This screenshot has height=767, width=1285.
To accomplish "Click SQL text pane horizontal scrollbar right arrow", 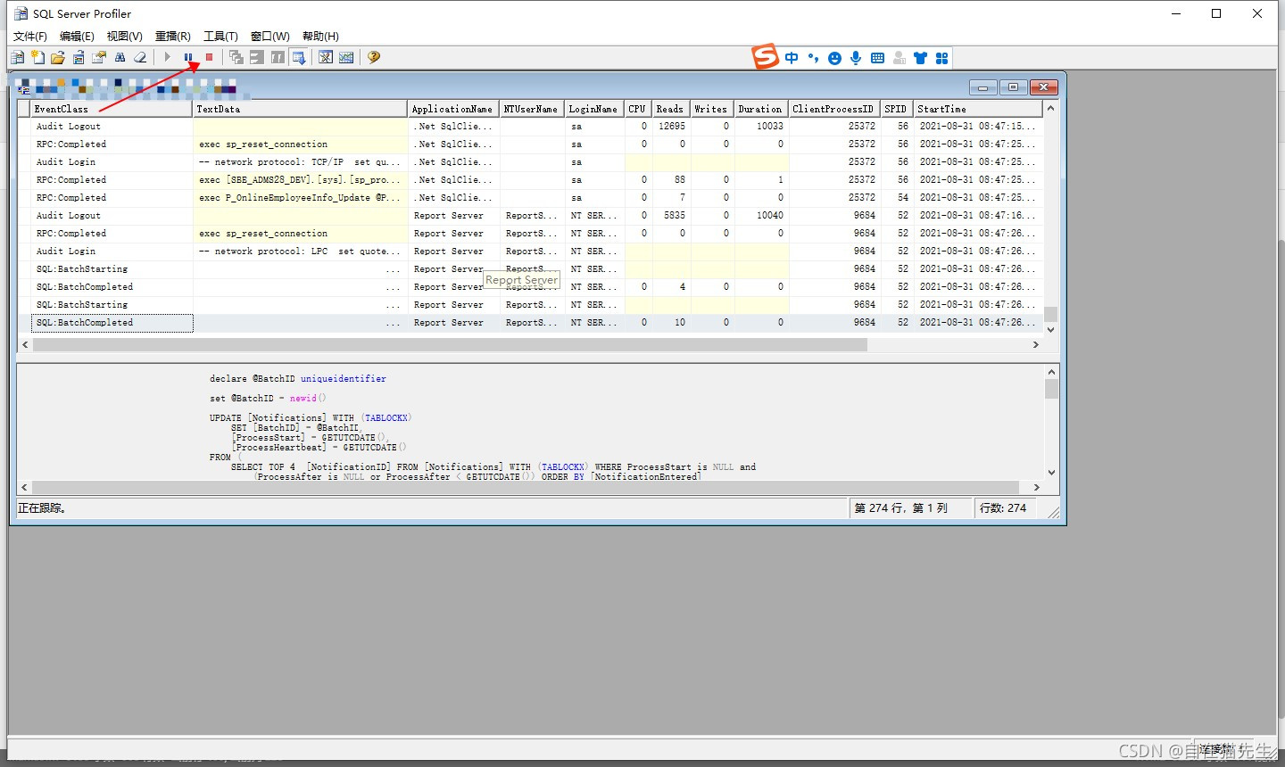I will (x=1036, y=487).
